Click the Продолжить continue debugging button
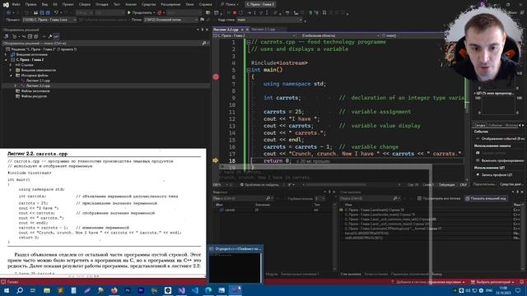Screen dimensions: 527x296 [x=141, y=13]
